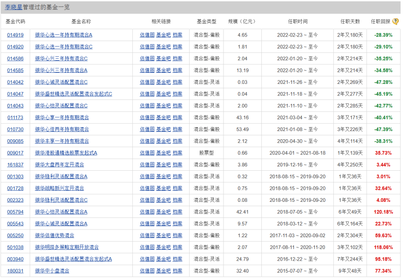Image resolution: width=403 pixels, height=278 pixels.
Task: Open fund 银华心怡灵活配置混合C
Action: coord(61,106)
